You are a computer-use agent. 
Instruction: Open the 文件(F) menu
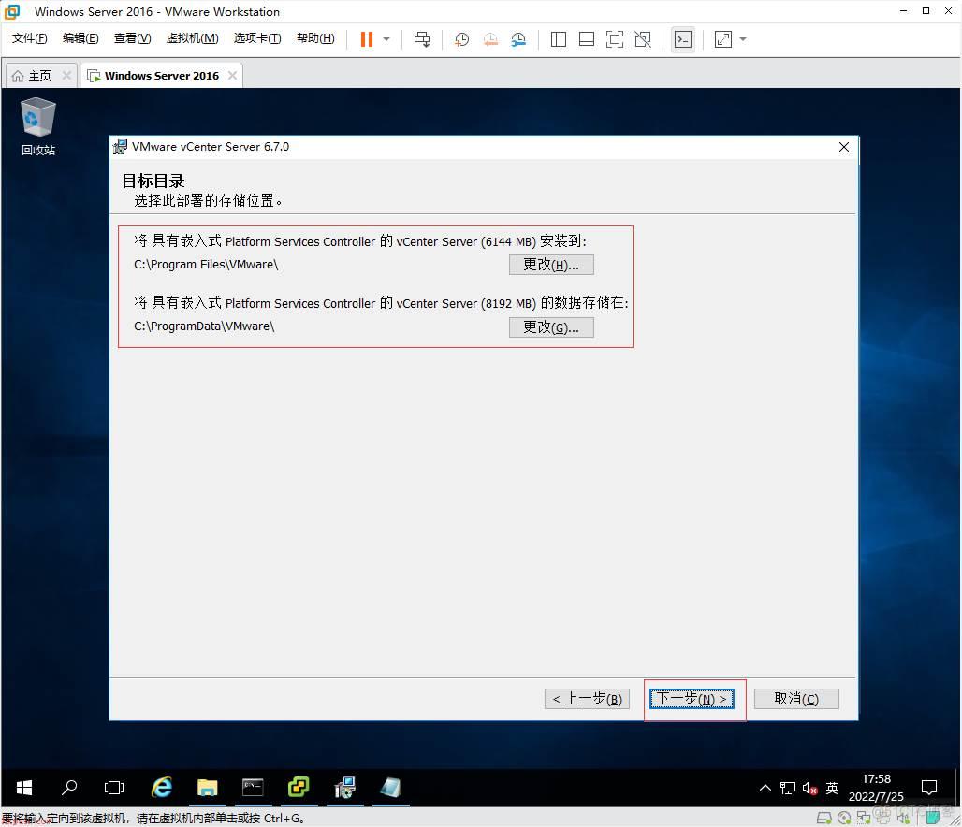coord(29,38)
